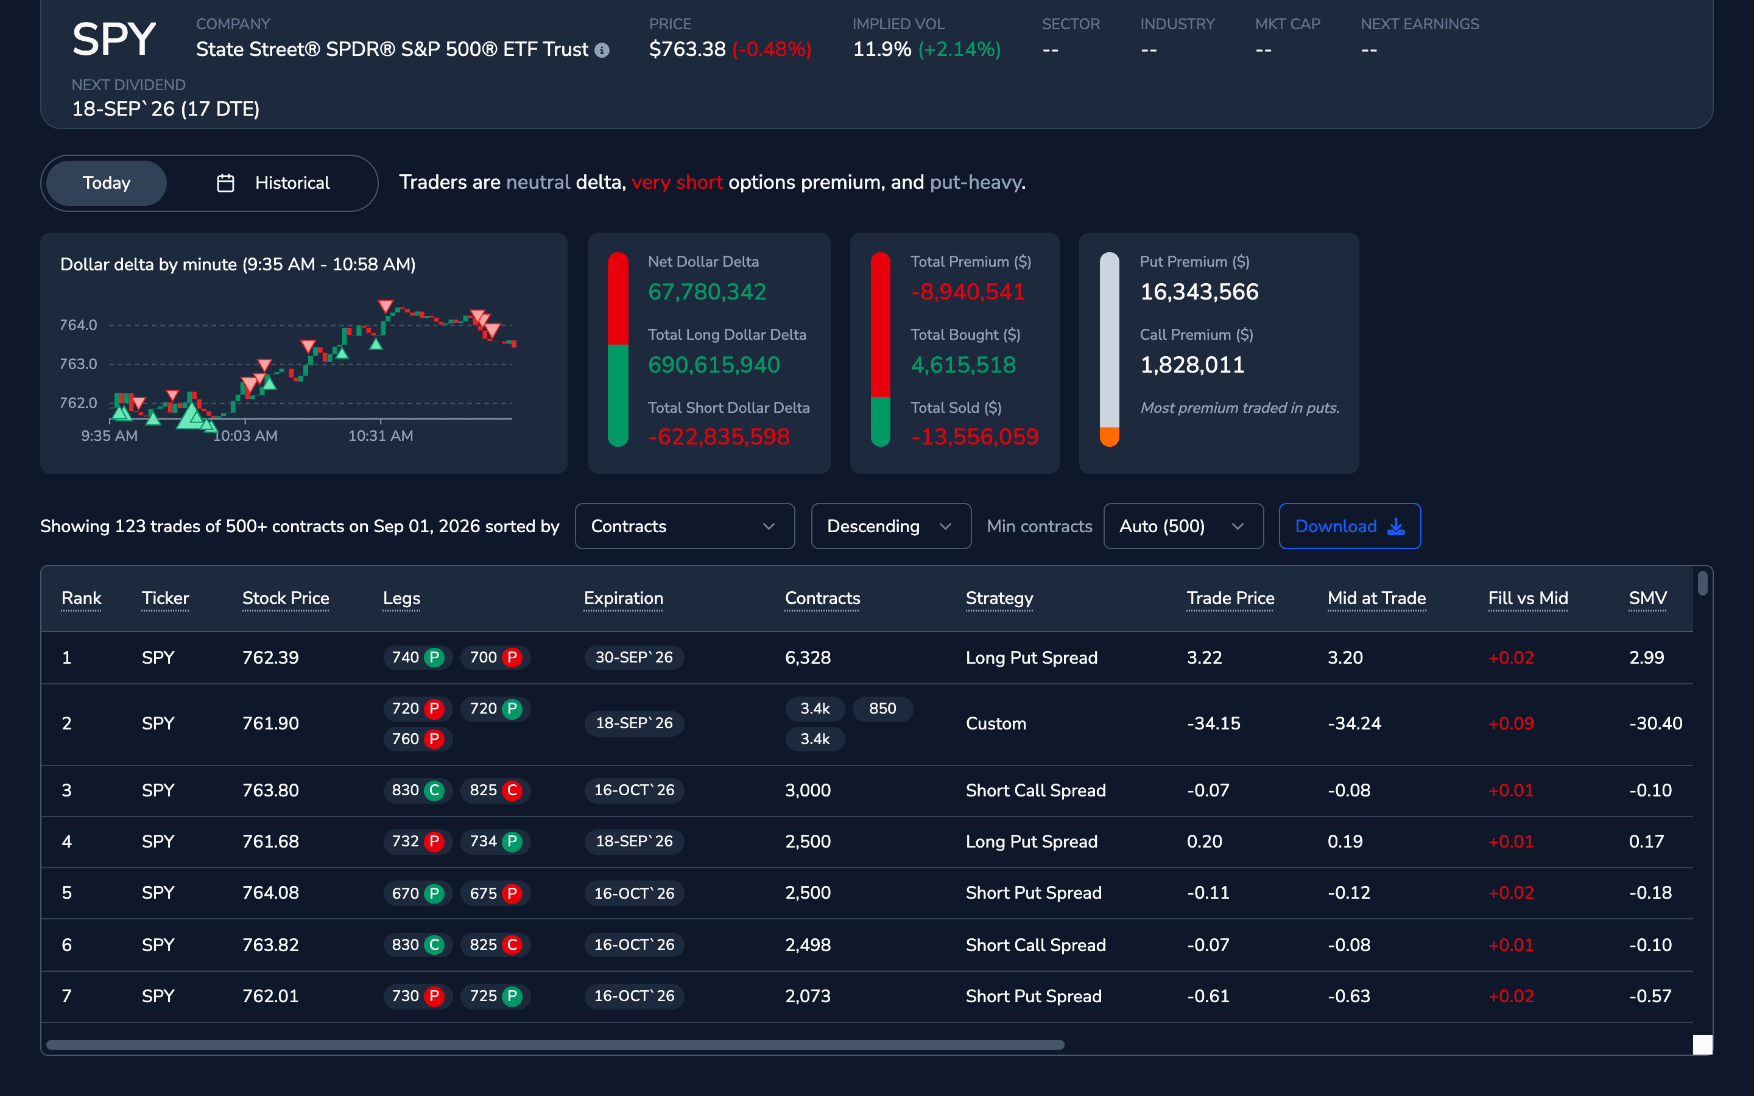The height and width of the screenshot is (1096, 1754).
Task: Click the 670 P leg chip in row 5
Action: pos(417,893)
